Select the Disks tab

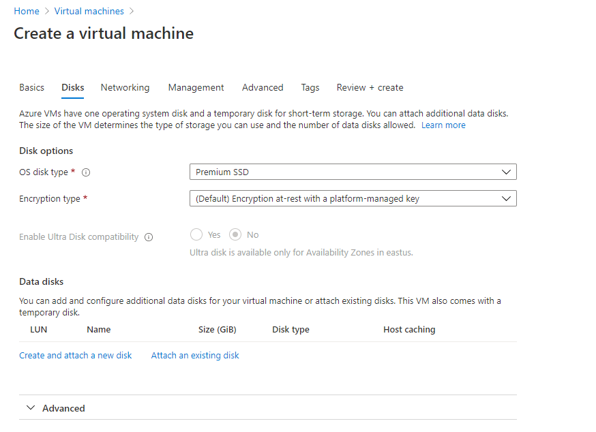[73, 87]
